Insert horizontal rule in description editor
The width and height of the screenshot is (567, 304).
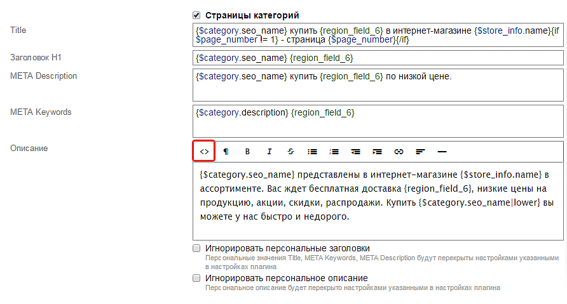[442, 152]
